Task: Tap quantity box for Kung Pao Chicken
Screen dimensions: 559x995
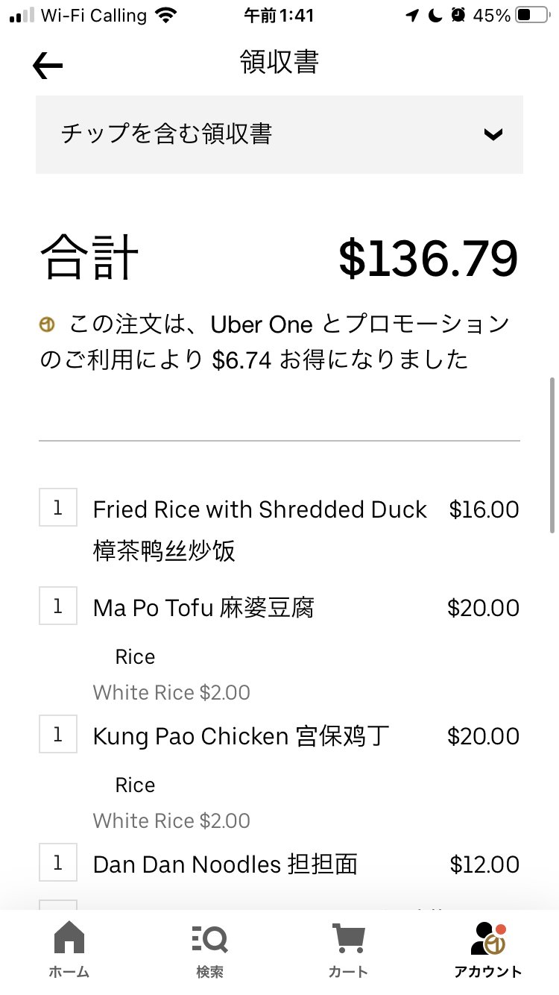Action: pos(58,735)
